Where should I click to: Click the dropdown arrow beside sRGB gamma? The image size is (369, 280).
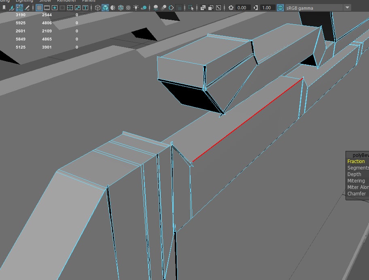347,8
